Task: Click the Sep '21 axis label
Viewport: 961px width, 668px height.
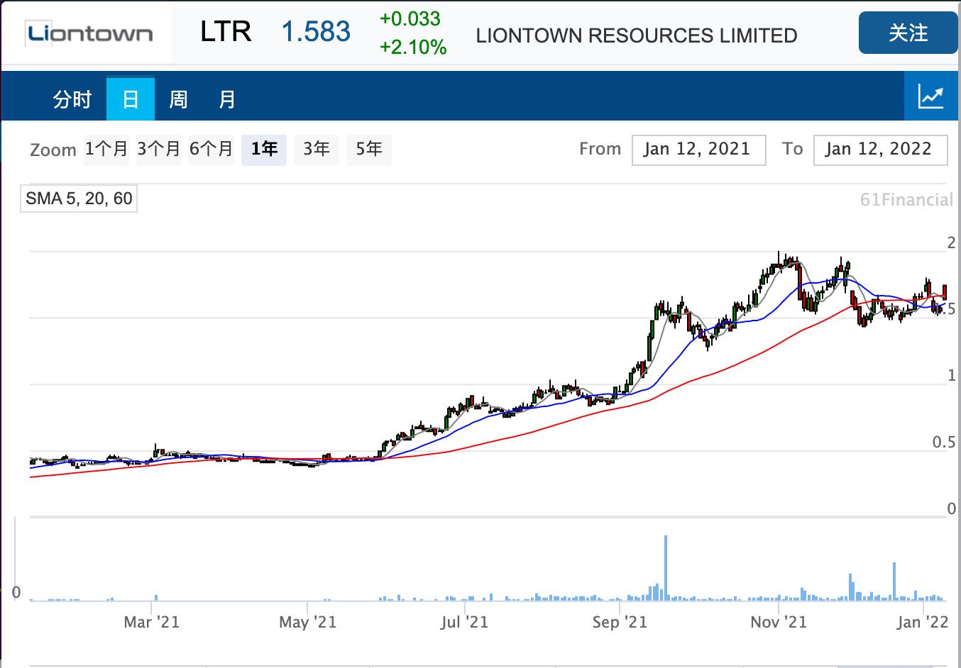Action: pyautogui.click(x=620, y=623)
